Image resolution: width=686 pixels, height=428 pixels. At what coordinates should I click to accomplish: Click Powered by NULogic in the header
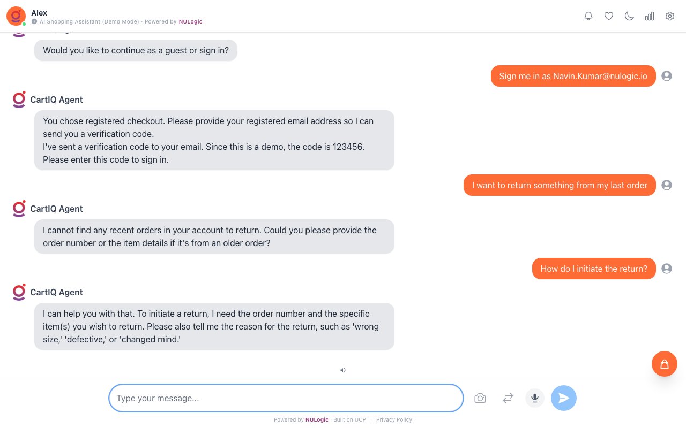pos(190,22)
